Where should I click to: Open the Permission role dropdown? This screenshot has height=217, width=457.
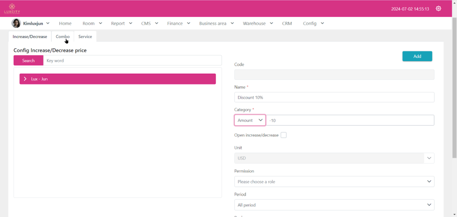pos(334,182)
